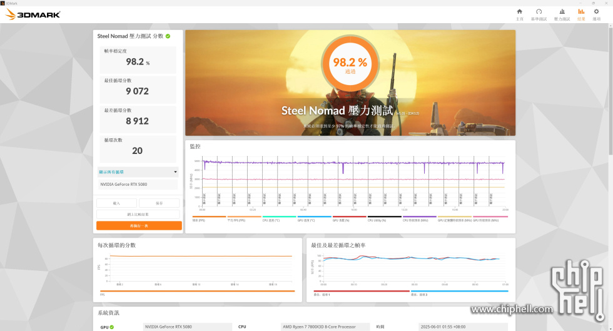Image resolution: width=613 pixels, height=331 pixels.
Task: Open Results (結果) bar-chart icon
Action: [x=581, y=12]
